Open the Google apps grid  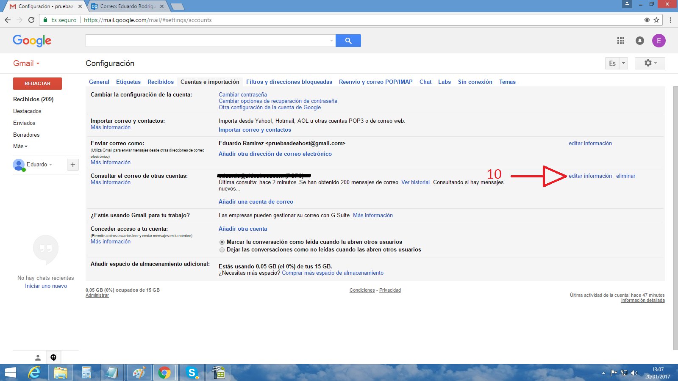621,41
